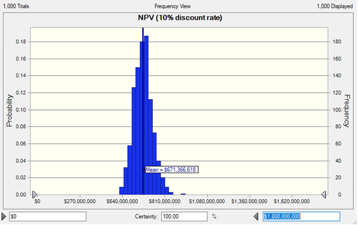Select the $0 lower bound input field
The width and height of the screenshot is (358, 225).
[x=47, y=216]
